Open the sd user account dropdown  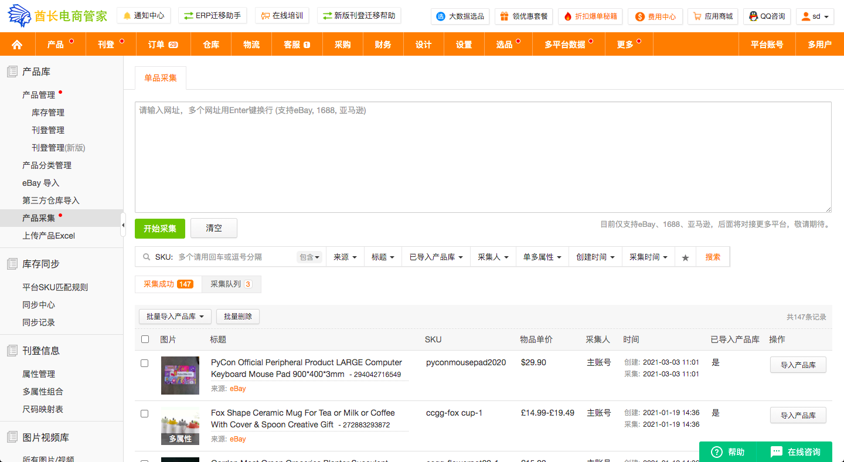point(815,16)
